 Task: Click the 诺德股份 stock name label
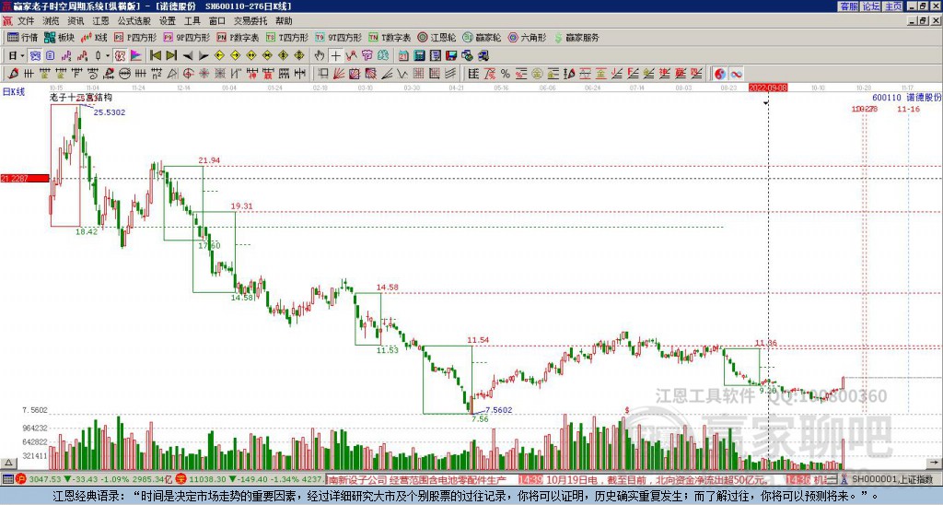[924, 98]
